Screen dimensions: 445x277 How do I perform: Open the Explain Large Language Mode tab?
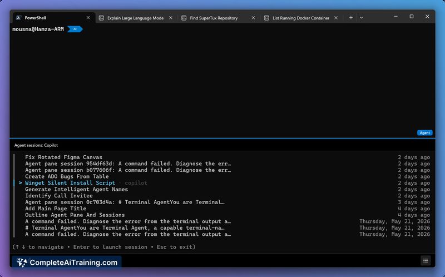pos(135,18)
